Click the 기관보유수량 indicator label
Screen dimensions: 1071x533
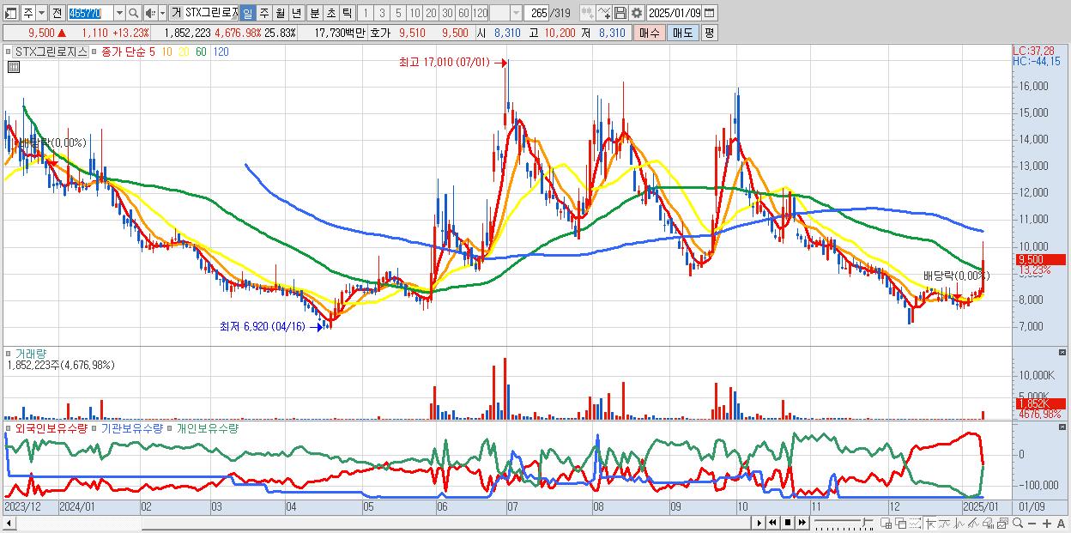tap(131, 427)
